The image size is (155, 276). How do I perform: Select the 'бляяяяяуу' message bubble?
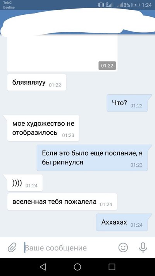(x=36, y=82)
